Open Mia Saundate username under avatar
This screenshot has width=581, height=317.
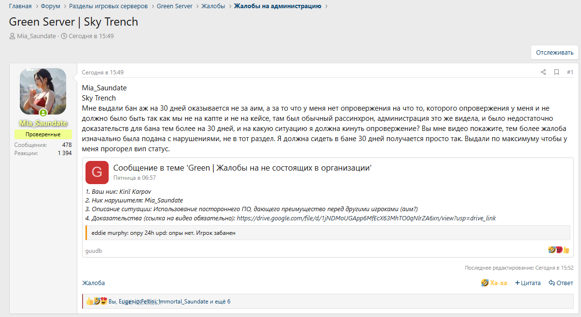point(43,123)
